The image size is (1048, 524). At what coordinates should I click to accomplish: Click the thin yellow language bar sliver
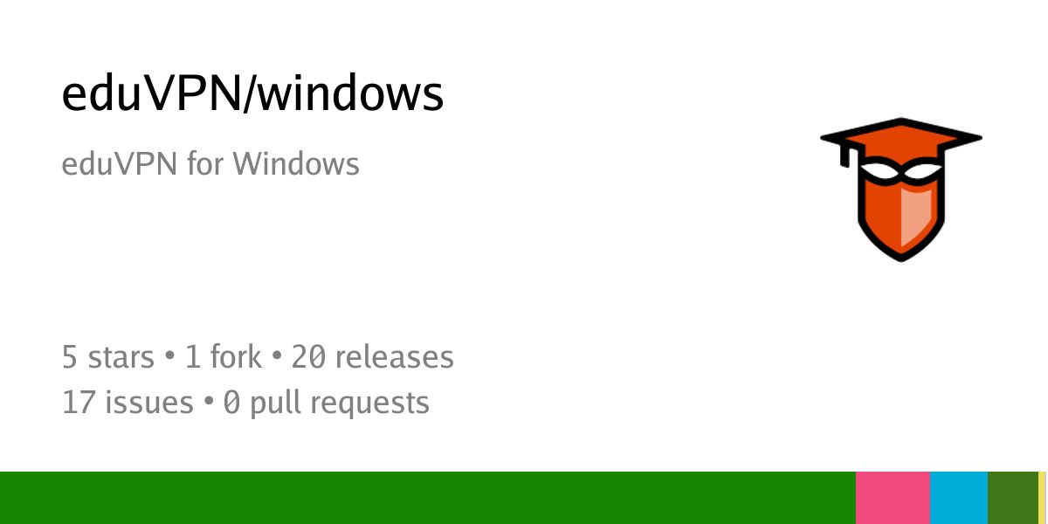click(1042, 498)
